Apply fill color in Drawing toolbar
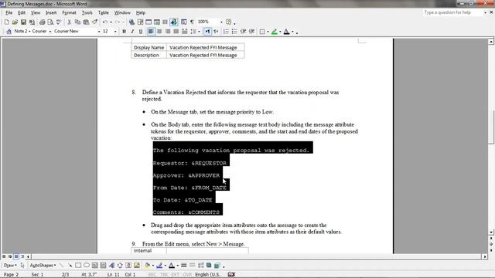 pos(147,266)
